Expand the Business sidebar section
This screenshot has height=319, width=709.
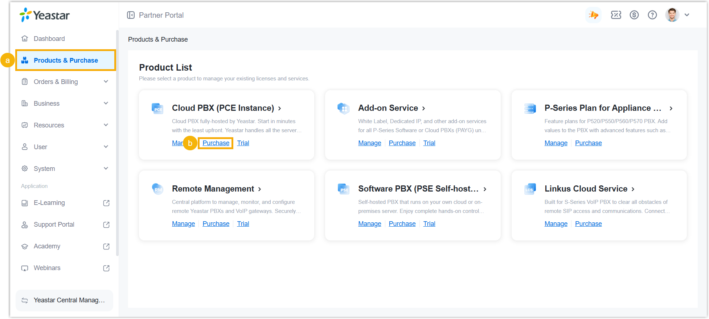tap(65, 104)
